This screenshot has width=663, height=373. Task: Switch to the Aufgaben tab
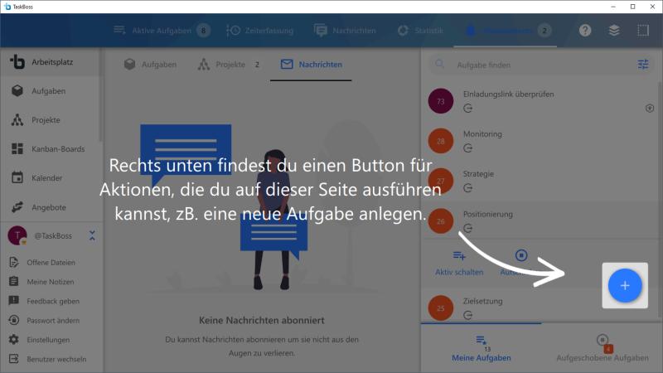151,65
